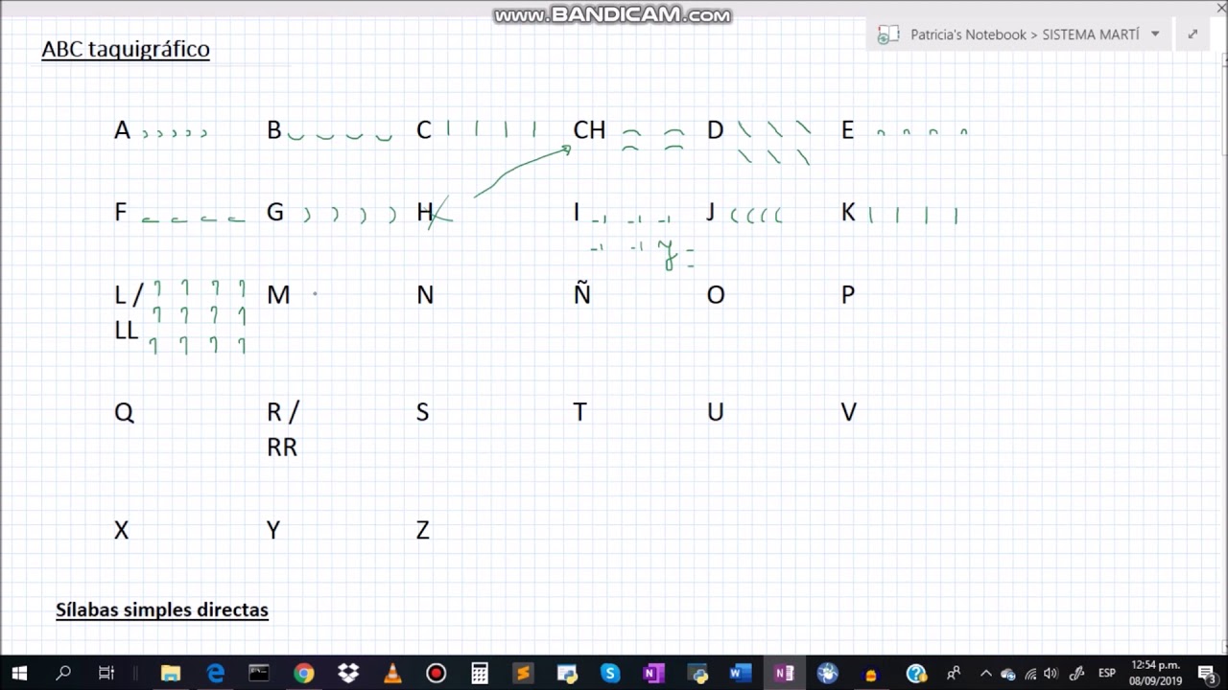This screenshot has width=1228, height=690.
Task: Open Microsoft Edge from the taskbar
Action: click(215, 674)
